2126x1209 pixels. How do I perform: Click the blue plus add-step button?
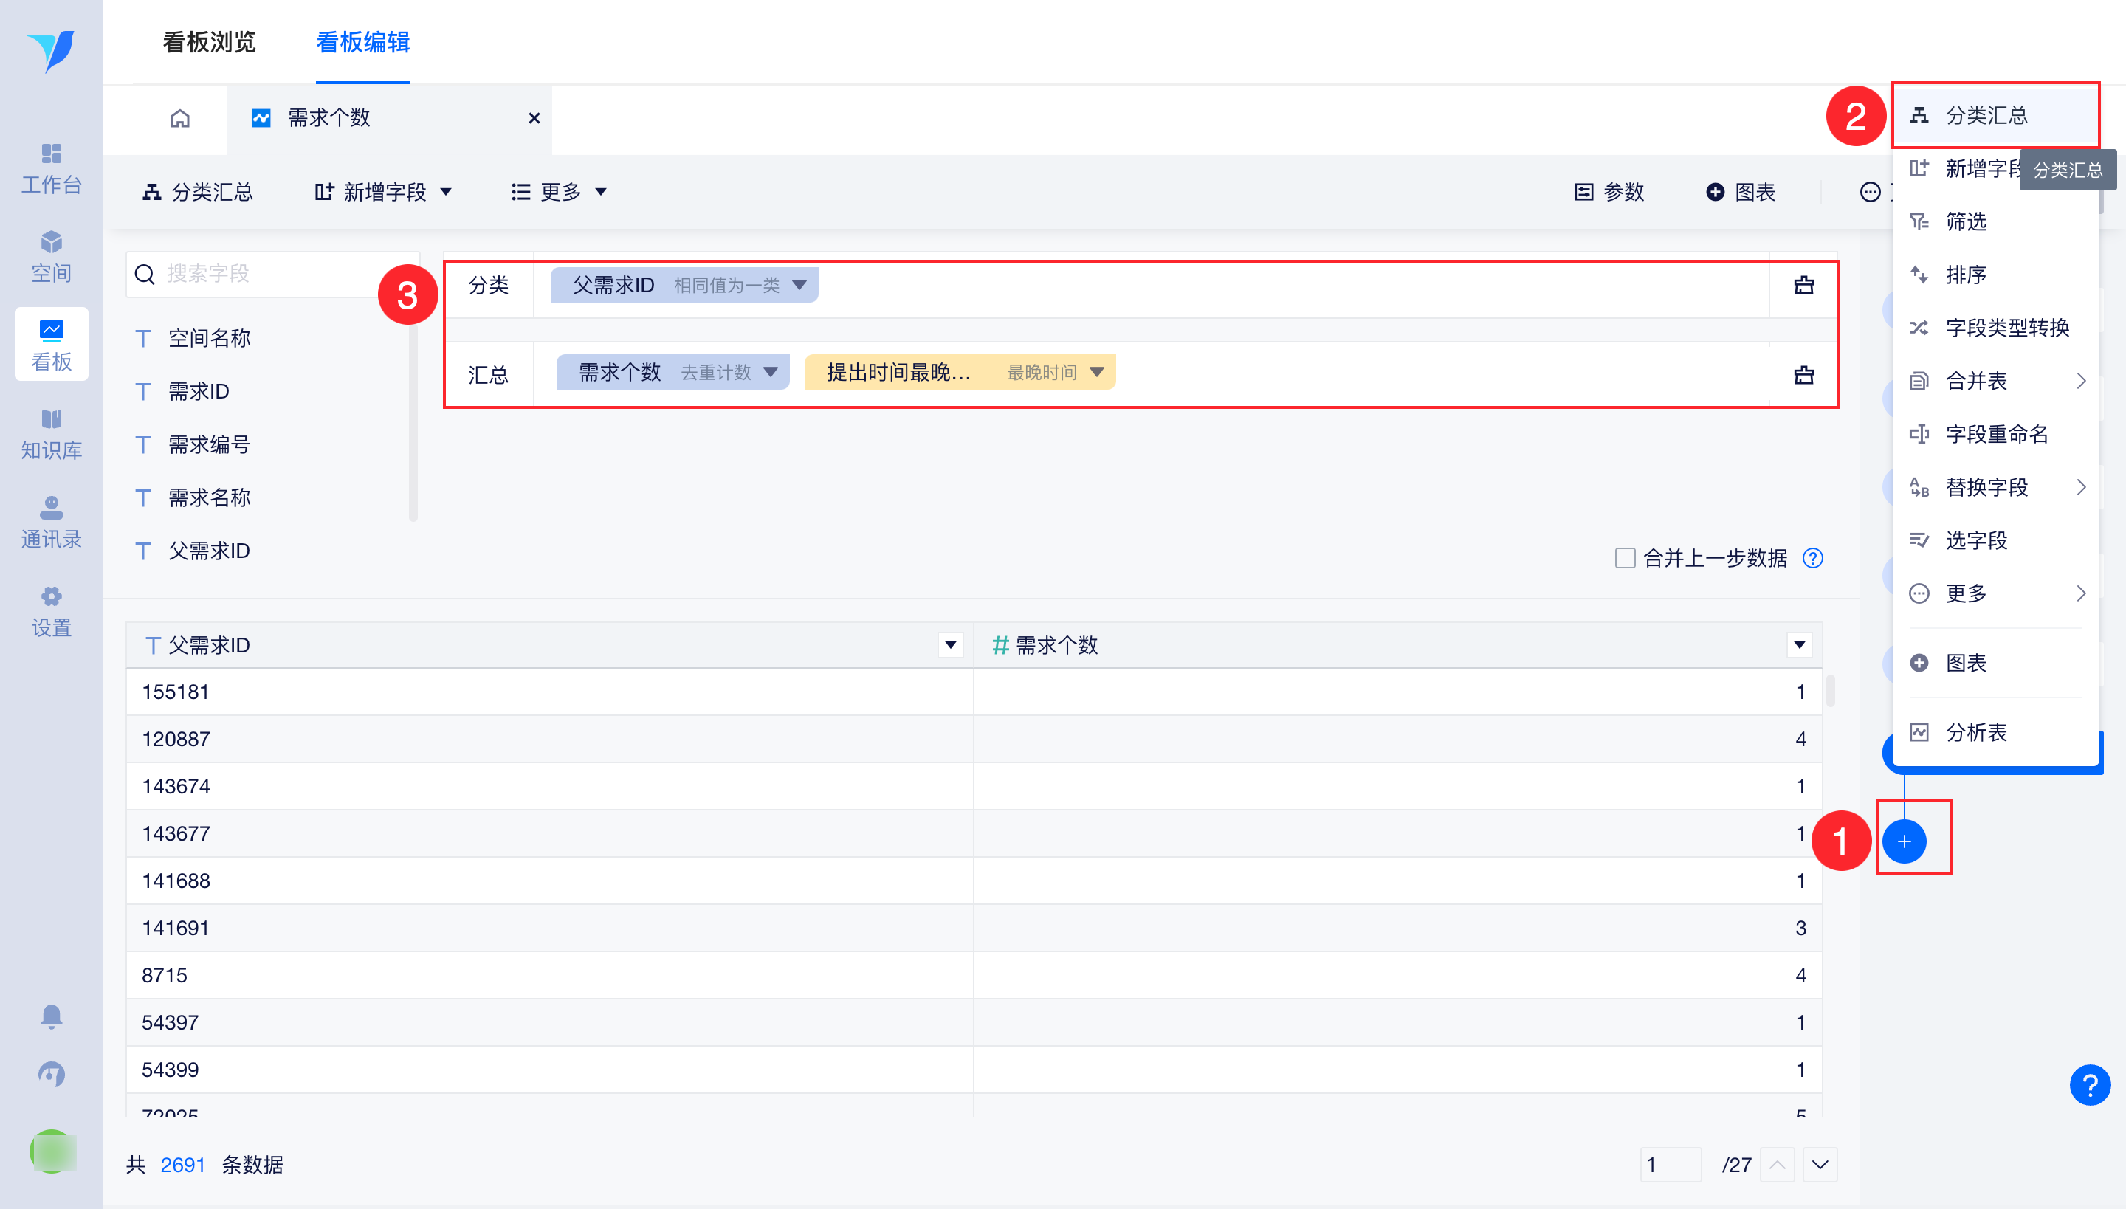(x=1903, y=841)
